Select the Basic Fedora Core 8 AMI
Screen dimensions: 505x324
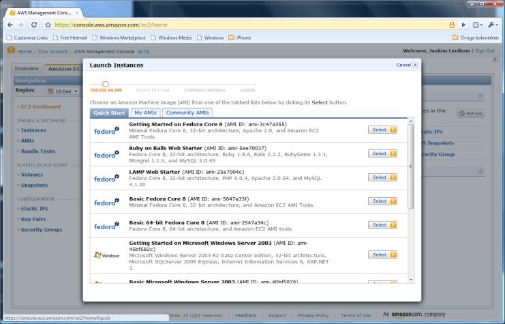[382, 201]
